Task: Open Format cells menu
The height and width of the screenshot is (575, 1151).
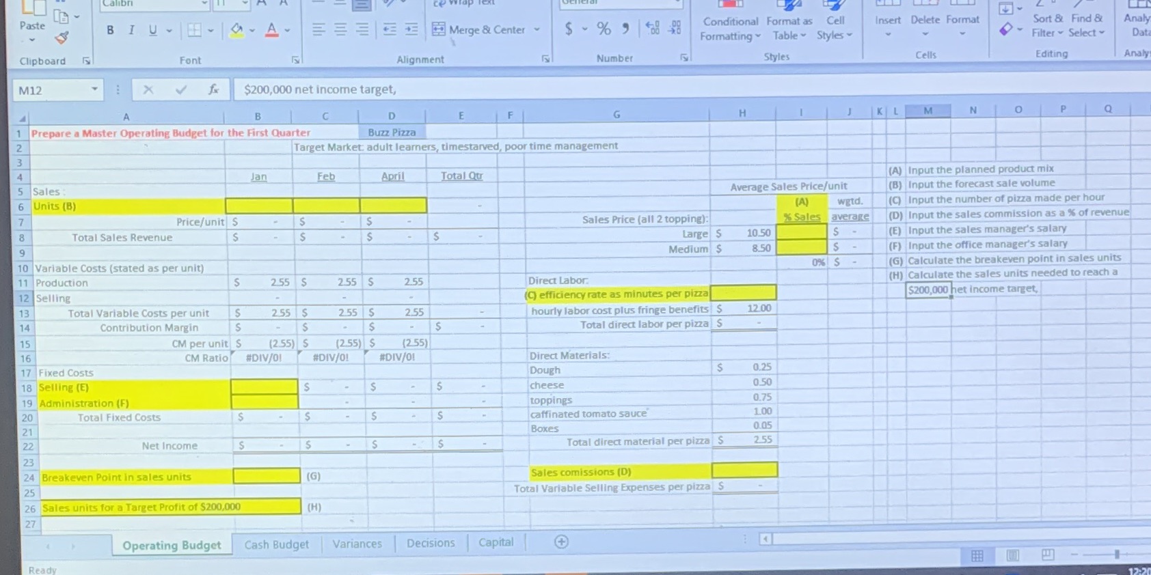Action: (962, 20)
